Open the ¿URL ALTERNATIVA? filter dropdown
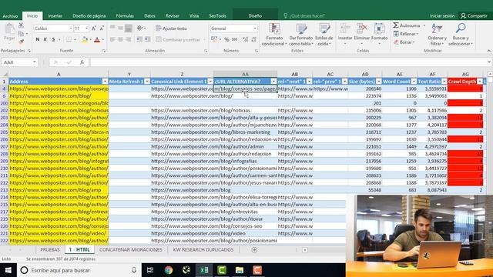The width and height of the screenshot is (493, 277). (x=273, y=82)
